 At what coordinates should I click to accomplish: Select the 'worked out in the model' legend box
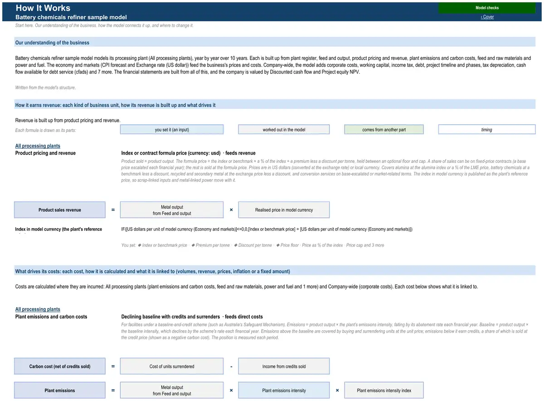coord(284,130)
